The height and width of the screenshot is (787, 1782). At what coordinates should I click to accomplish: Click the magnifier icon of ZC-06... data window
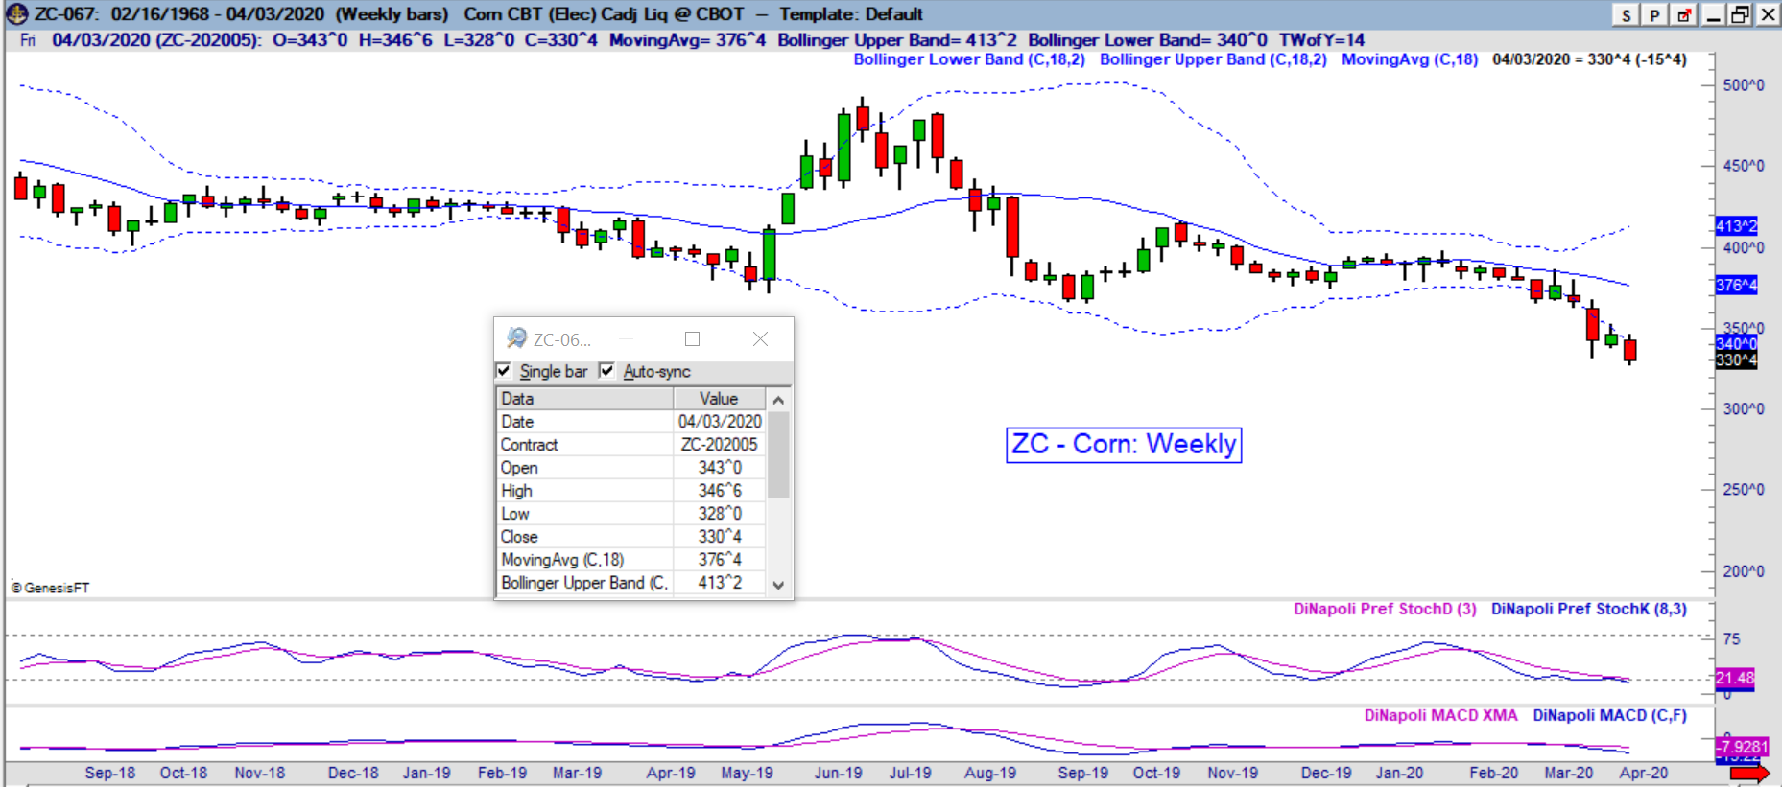(516, 338)
